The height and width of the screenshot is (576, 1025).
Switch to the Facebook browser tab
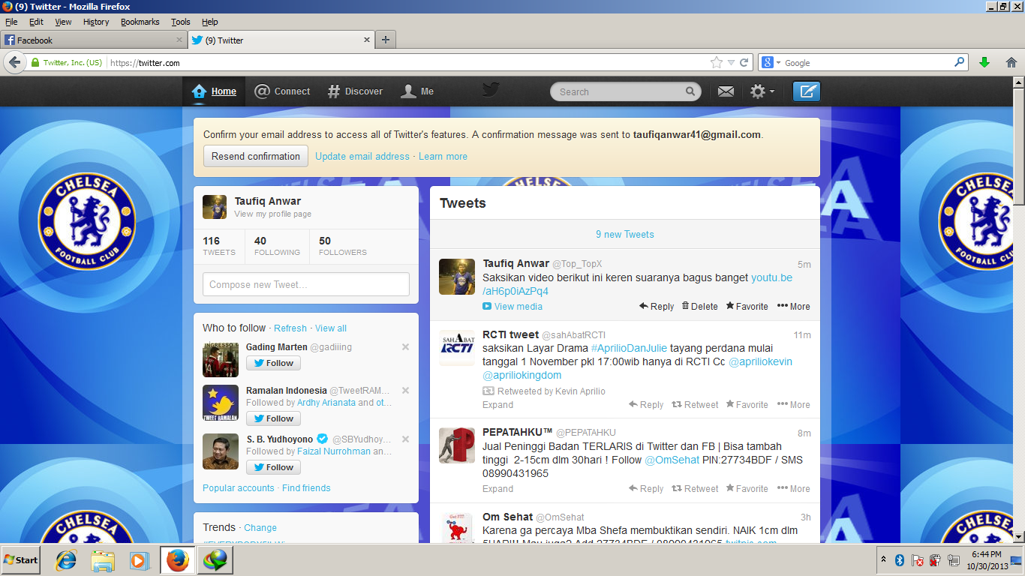(93, 40)
